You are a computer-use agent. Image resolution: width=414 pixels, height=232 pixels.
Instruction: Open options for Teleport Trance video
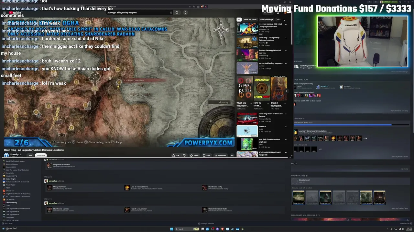tap(286, 24)
